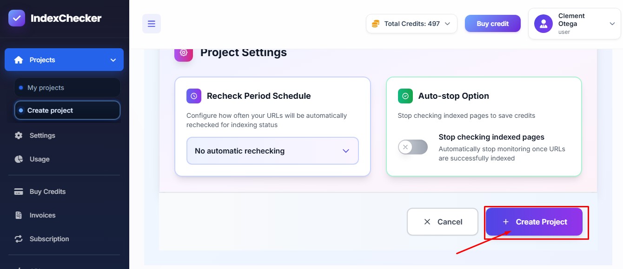Image resolution: width=623 pixels, height=269 pixels.
Task: Click the IndexChecker checkmark logo icon
Action: click(x=17, y=19)
